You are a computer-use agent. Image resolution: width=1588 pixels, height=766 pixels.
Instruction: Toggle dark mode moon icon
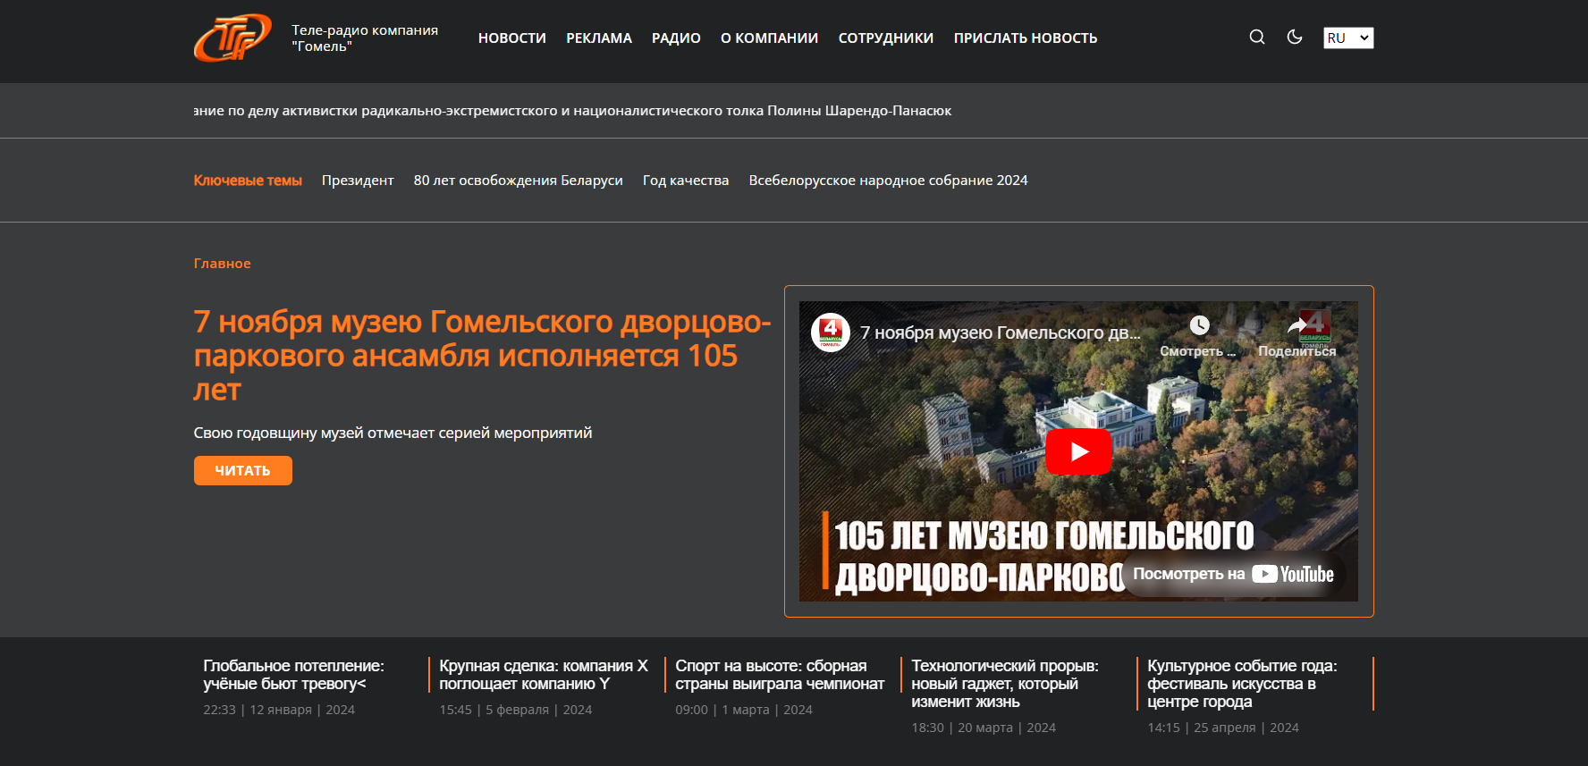1294,38
